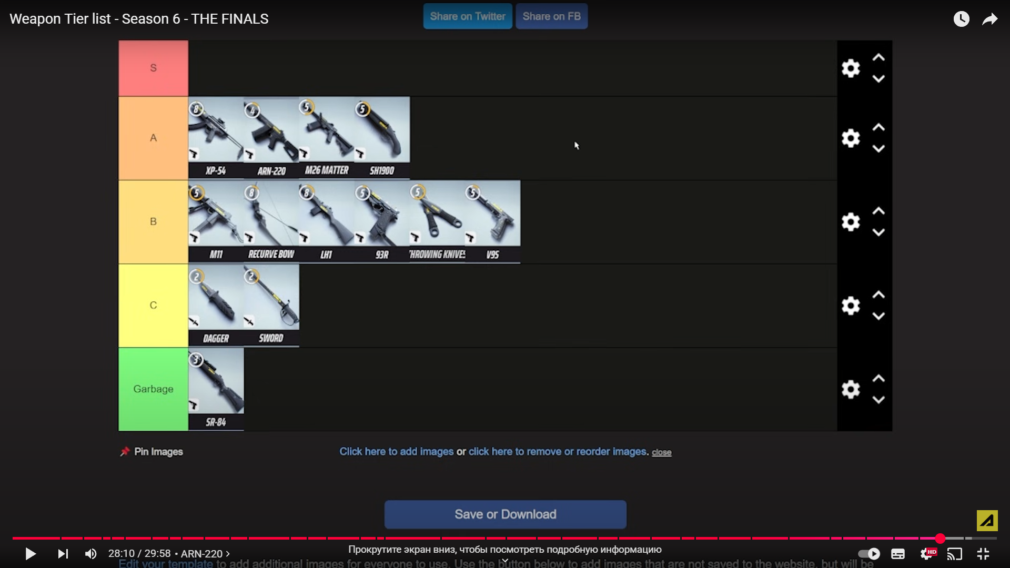Select the 93R weapon image
This screenshot has height=568, width=1010.
pyautogui.click(x=382, y=221)
